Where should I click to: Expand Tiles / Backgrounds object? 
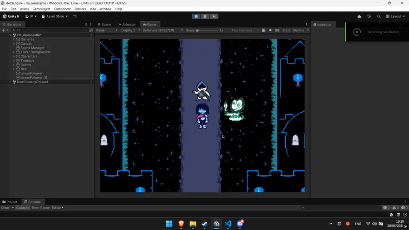[14, 52]
